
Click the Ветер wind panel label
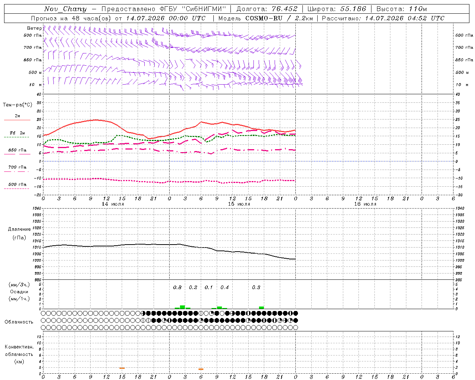34,28
